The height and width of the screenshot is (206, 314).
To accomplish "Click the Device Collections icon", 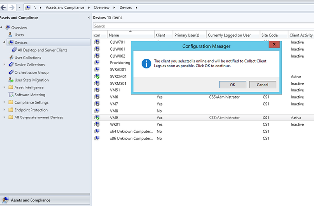I will click(11, 65).
